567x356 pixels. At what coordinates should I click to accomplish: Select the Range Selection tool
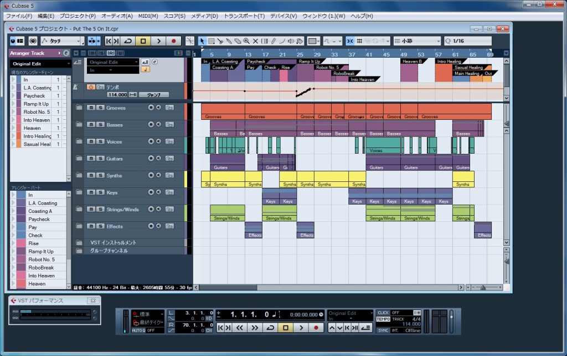[212, 41]
